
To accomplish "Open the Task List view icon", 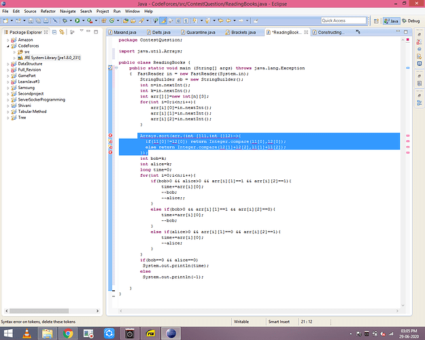I will pos(420,83).
